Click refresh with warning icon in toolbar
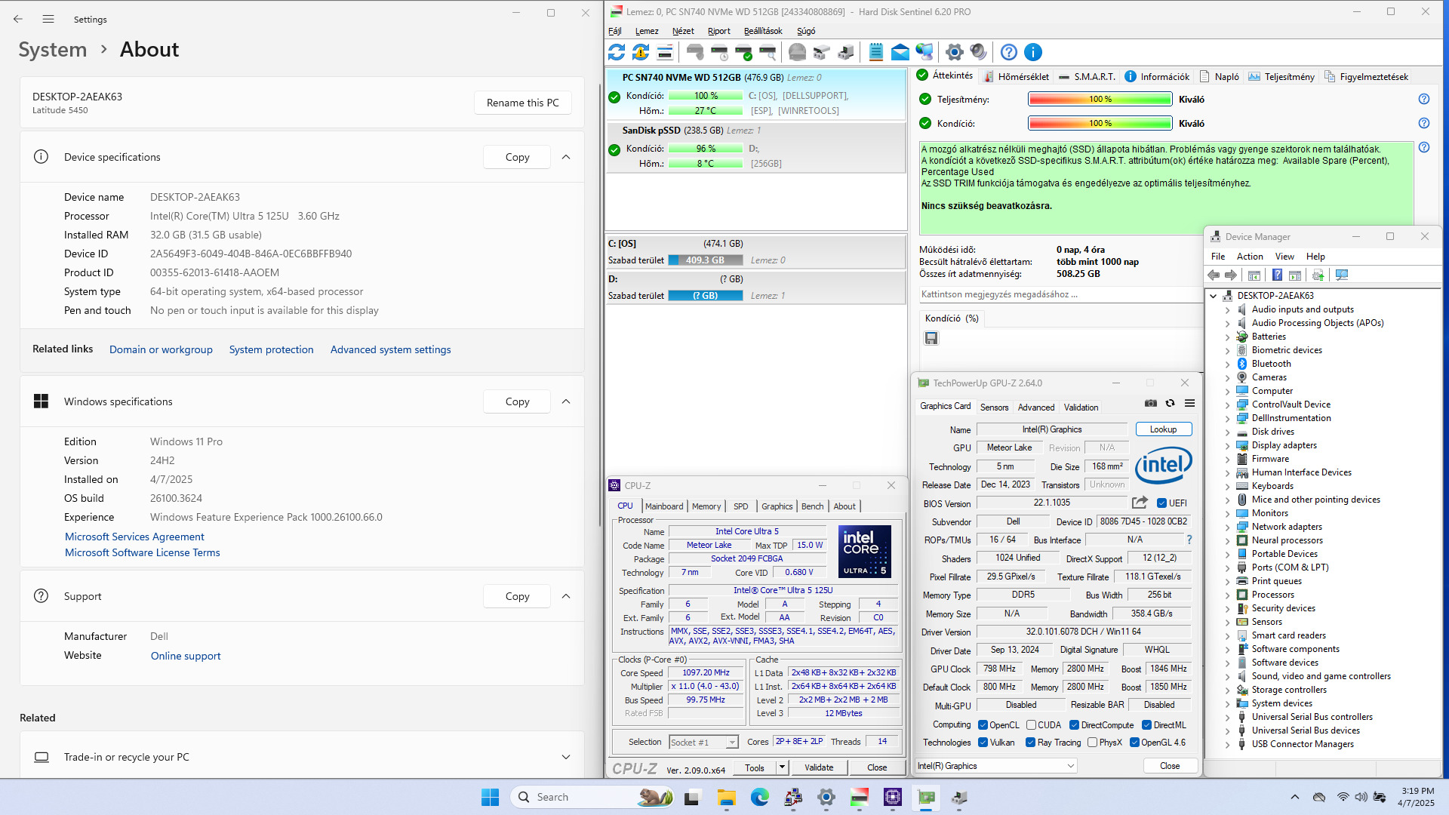This screenshot has height=815, width=1449. tap(641, 52)
